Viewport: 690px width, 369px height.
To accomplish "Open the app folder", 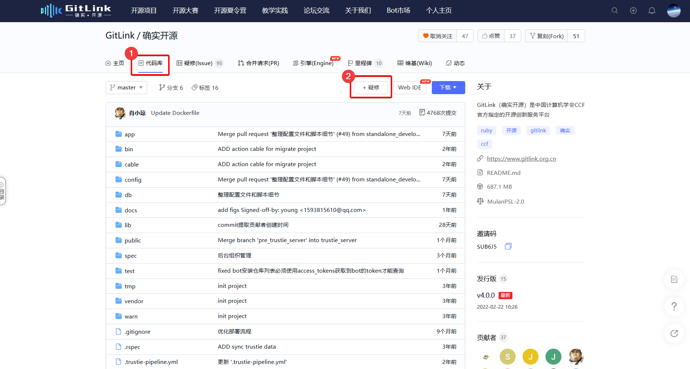I will point(129,134).
